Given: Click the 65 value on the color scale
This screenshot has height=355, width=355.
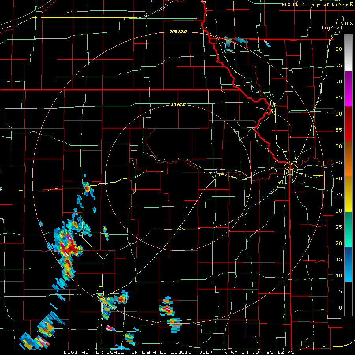Looking at the screenshot, I should point(339,97).
